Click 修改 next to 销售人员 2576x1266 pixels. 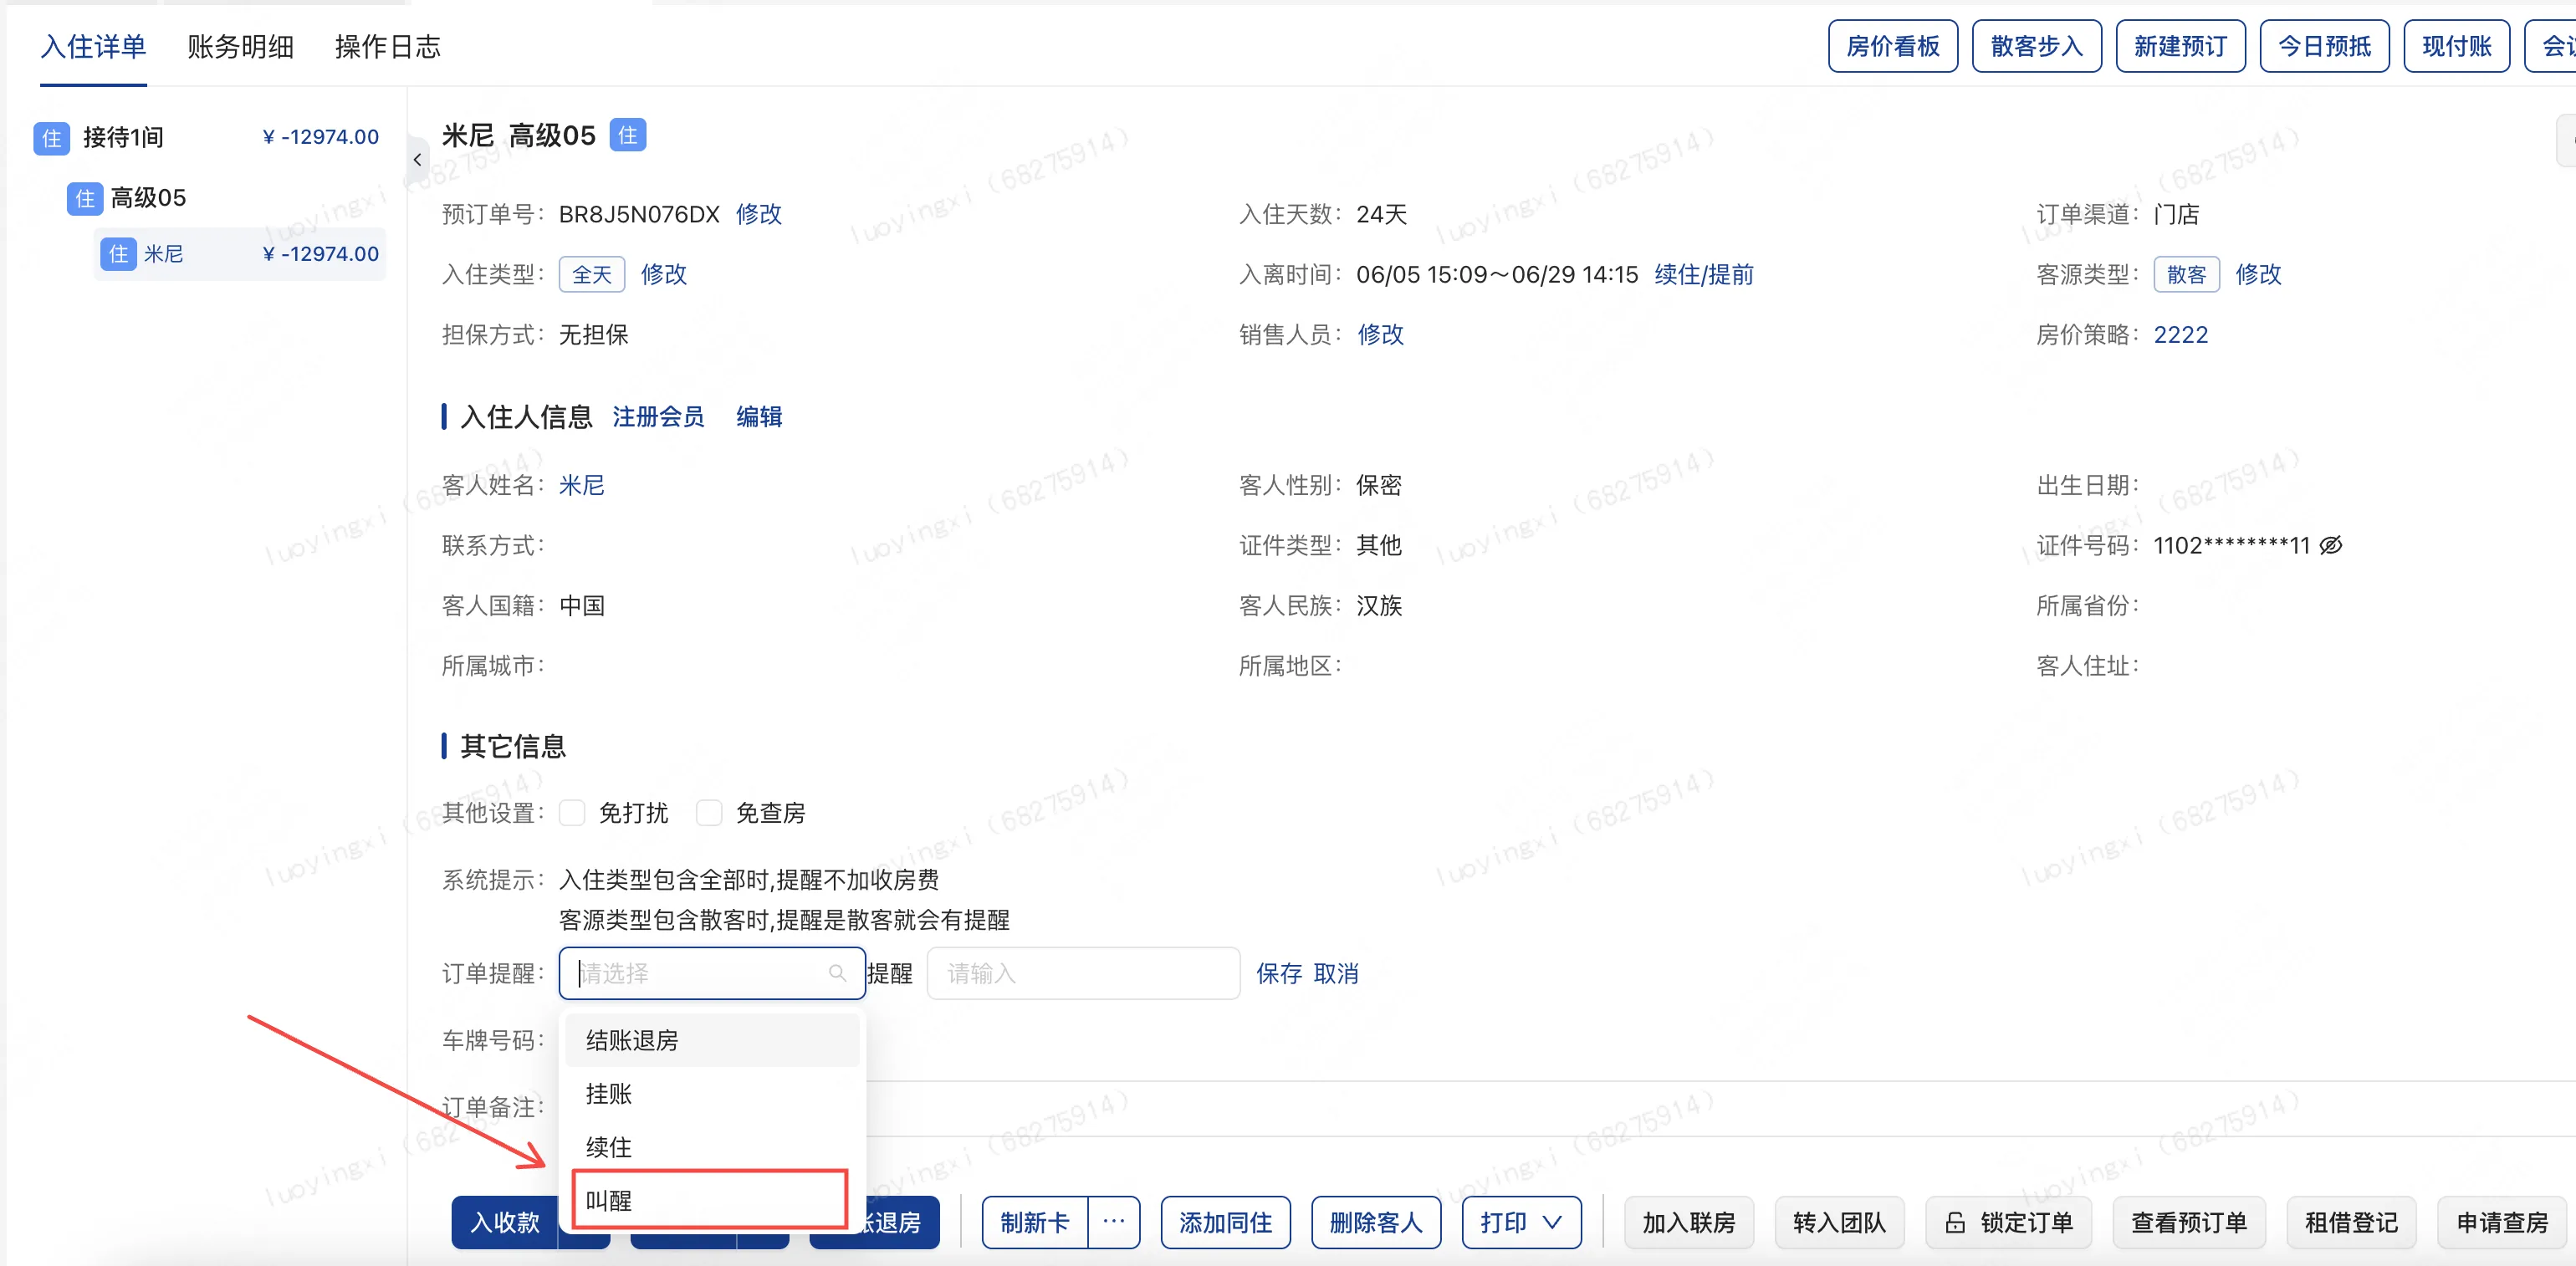(1381, 334)
